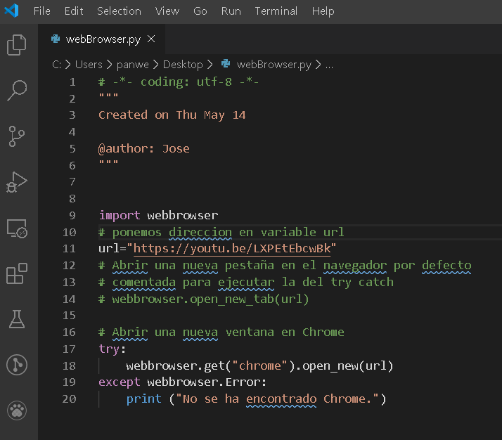Click the VS Code logo icon
The width and height of the screenshot is (502, 440).
click(x=12, y=11)
